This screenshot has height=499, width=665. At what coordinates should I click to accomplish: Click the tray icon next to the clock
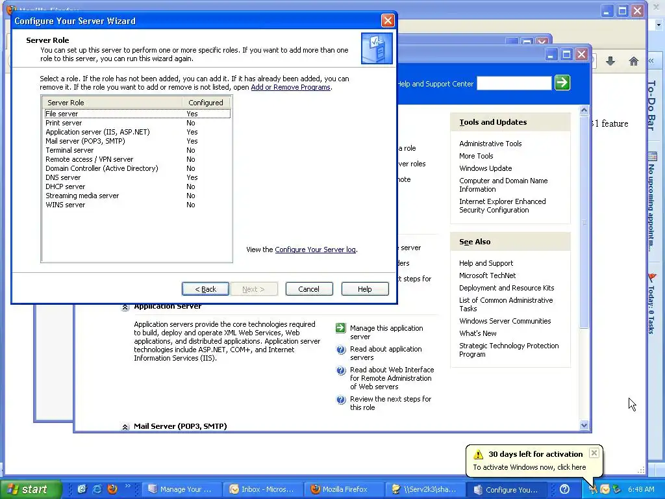click(617, 490)
